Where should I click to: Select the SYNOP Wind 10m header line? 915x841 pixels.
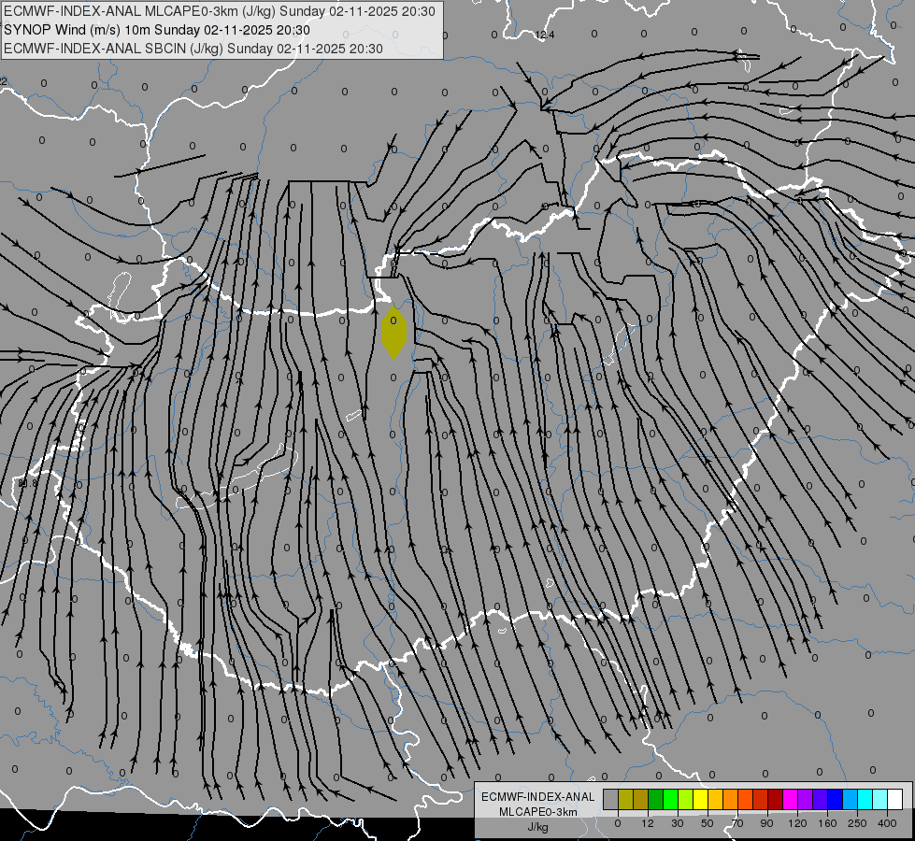pos(157,30)
